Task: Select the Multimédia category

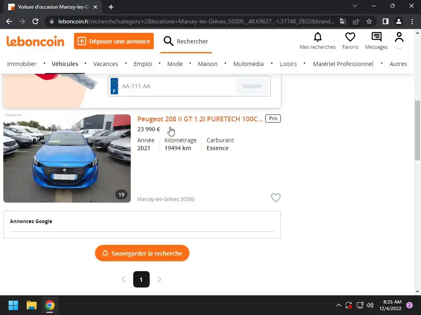Action: coord(248,64)
